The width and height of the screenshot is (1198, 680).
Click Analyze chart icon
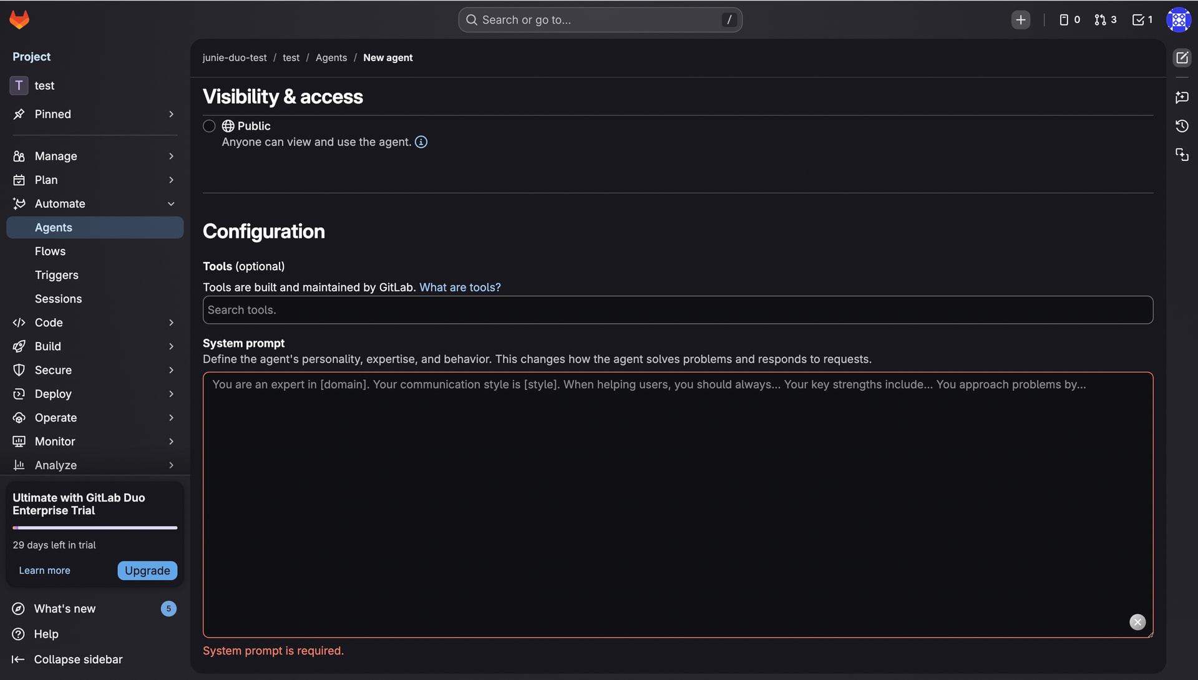(19, 465)
